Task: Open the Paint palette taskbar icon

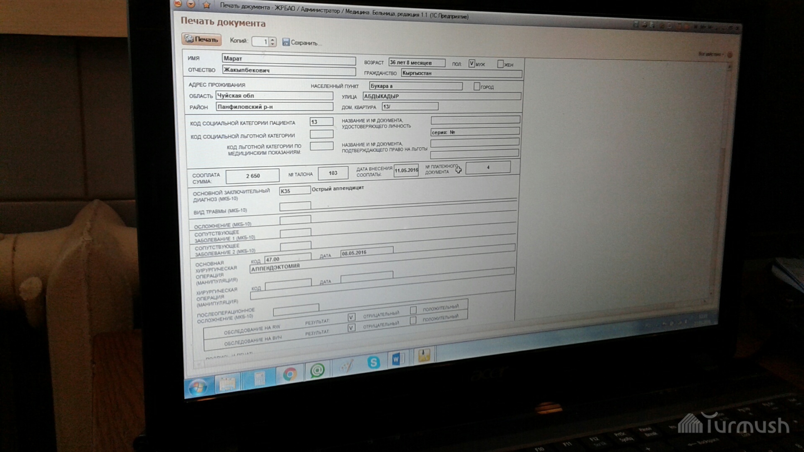Action: point(346,366)
